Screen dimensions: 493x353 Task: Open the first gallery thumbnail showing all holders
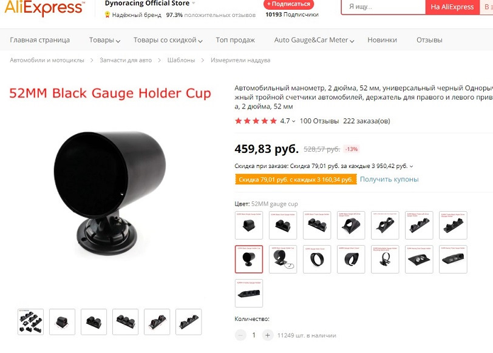[x=30, y=321]
